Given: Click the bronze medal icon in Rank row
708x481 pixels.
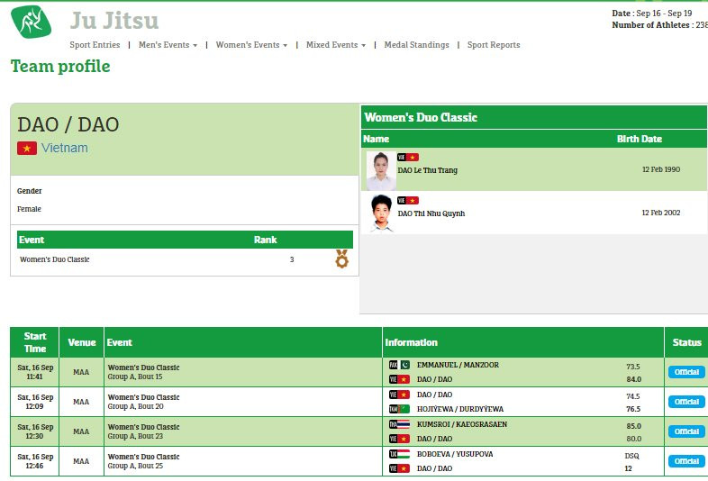Looking at the screenshot, I should coord(341,259).
